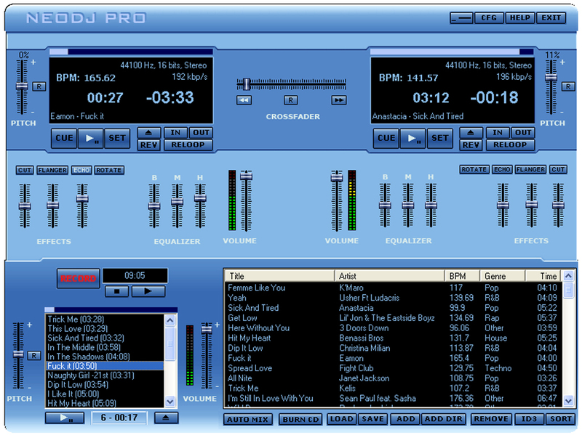
Task: Select 'Fuck it (03:50)' in the playlist
Action: tap(105, 366)
